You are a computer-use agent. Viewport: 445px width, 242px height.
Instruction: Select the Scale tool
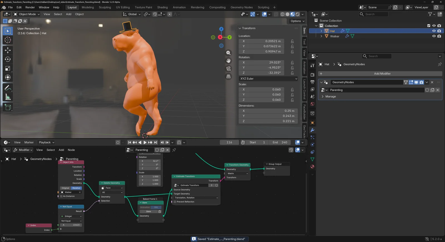(x=8, y=68)
